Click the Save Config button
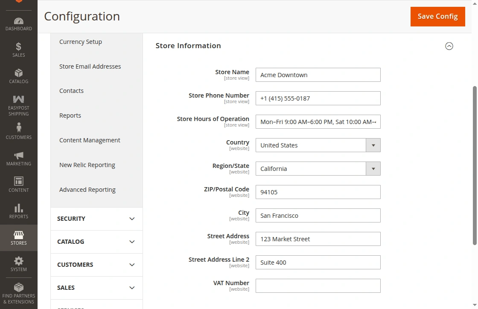This screenshot has height=309, width=478. click(x=438, y=17)
